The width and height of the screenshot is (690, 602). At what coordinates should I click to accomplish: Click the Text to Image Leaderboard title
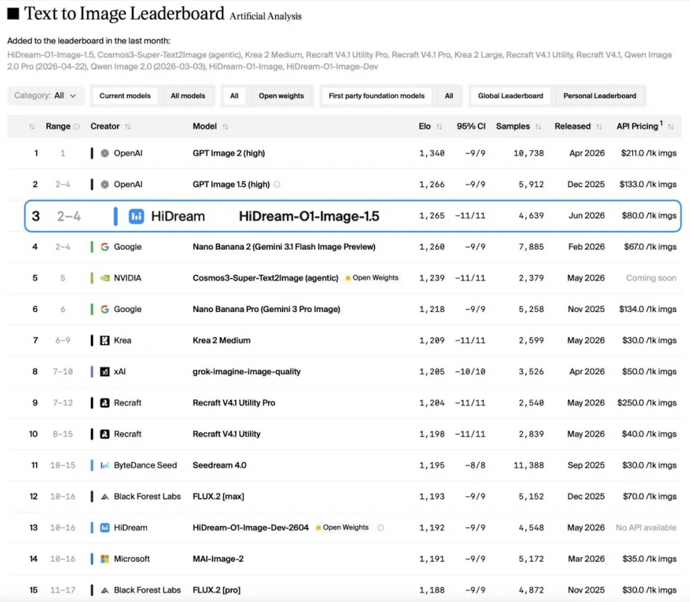tap(124, 13)
